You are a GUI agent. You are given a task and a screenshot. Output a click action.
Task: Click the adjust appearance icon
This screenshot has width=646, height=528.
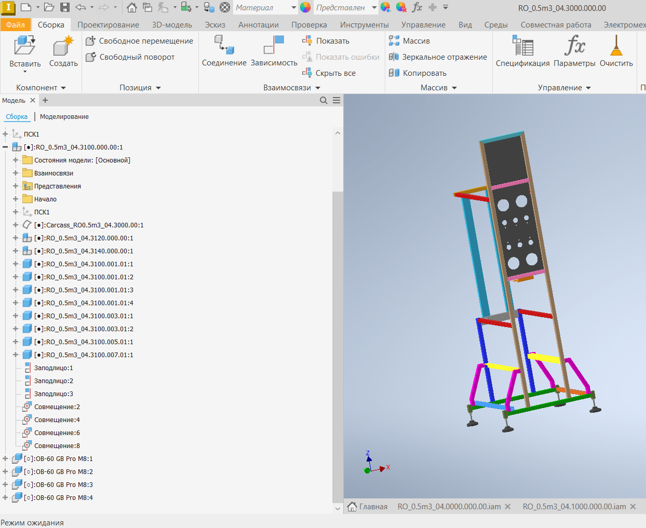[x=385, y=7]
